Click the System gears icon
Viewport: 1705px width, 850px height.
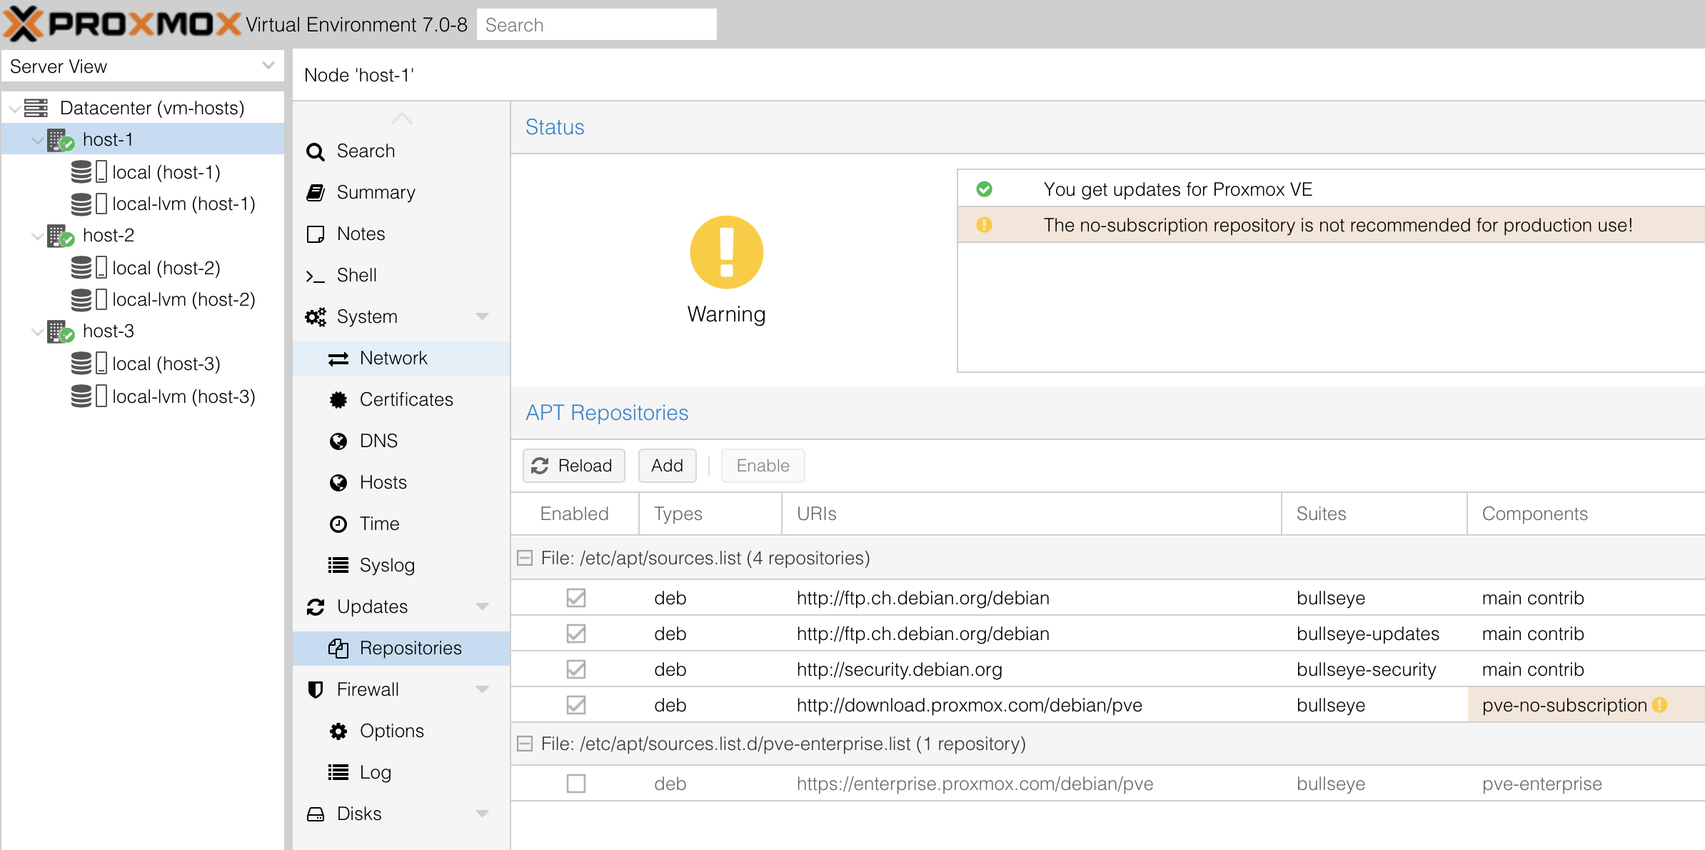pos(315,317)
